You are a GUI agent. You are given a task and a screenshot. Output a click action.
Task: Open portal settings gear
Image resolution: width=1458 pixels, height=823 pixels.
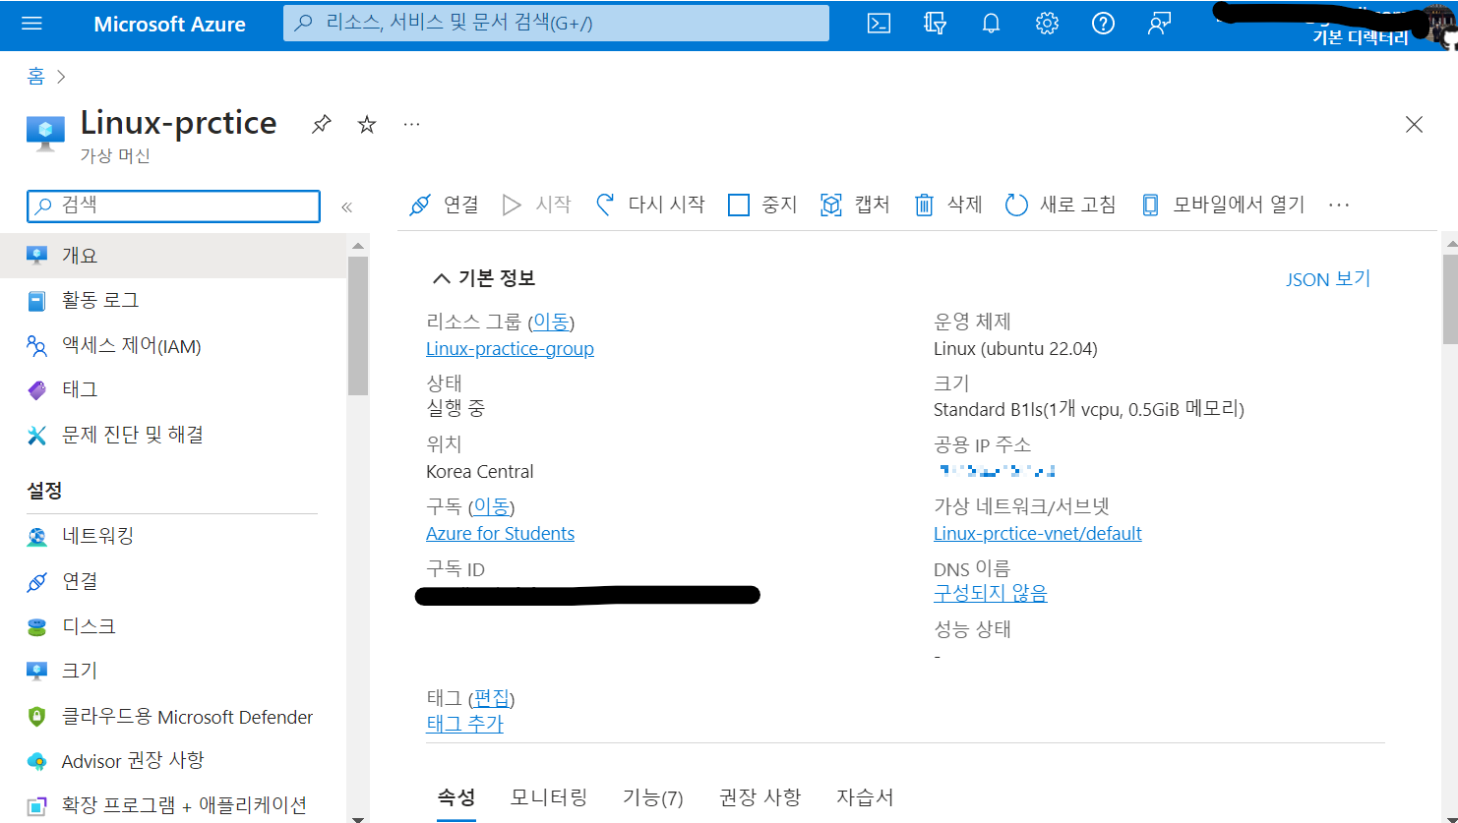point(1047,24)
